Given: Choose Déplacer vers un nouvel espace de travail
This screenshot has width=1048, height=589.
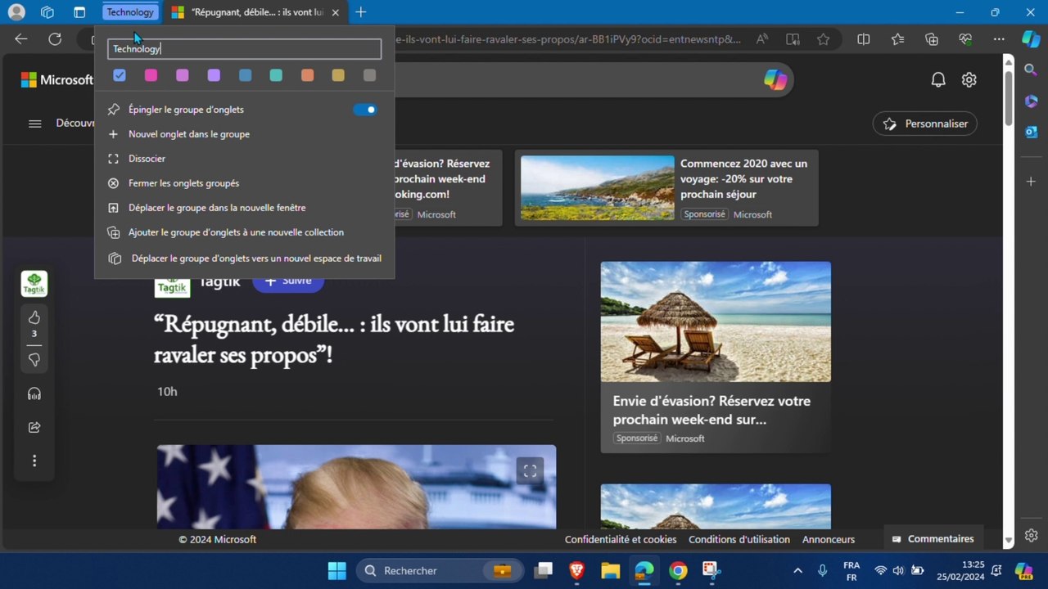Looking at the screenshot, I should (x=244, y=259).
